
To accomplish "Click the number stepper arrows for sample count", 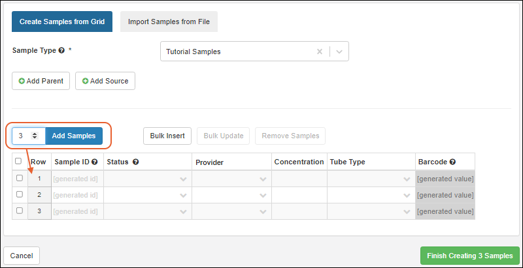I will [x=35, y=136].
